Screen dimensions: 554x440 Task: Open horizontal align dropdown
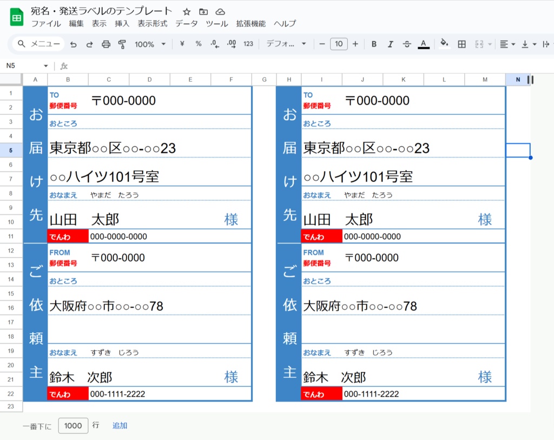coord(507,44)
